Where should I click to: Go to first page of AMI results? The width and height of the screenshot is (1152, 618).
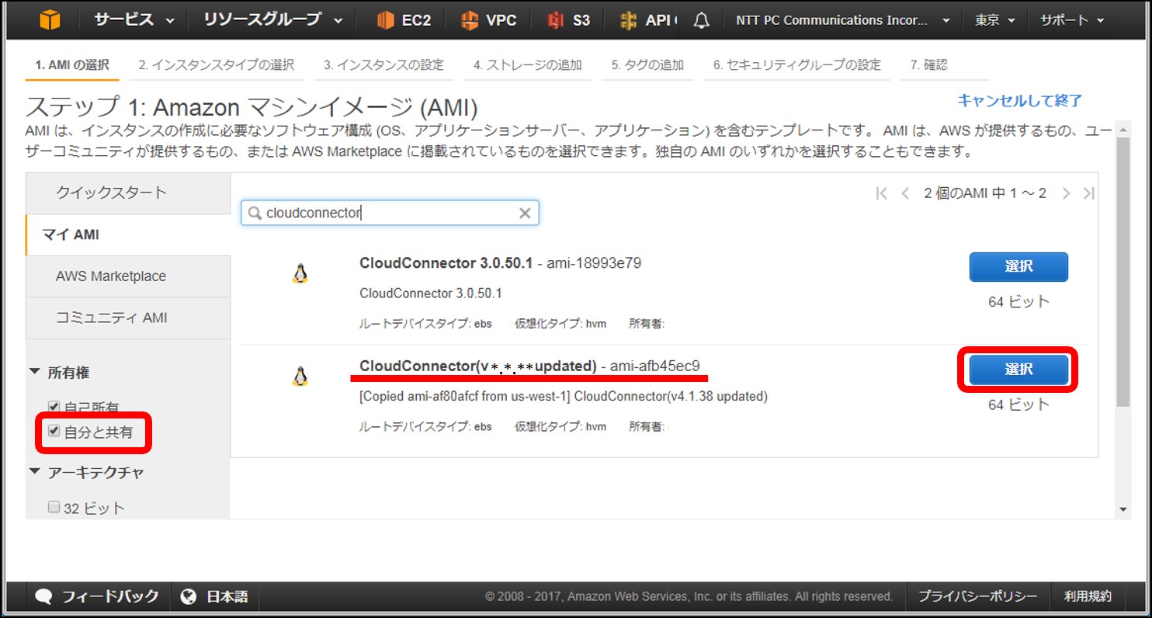pos(881,193)
